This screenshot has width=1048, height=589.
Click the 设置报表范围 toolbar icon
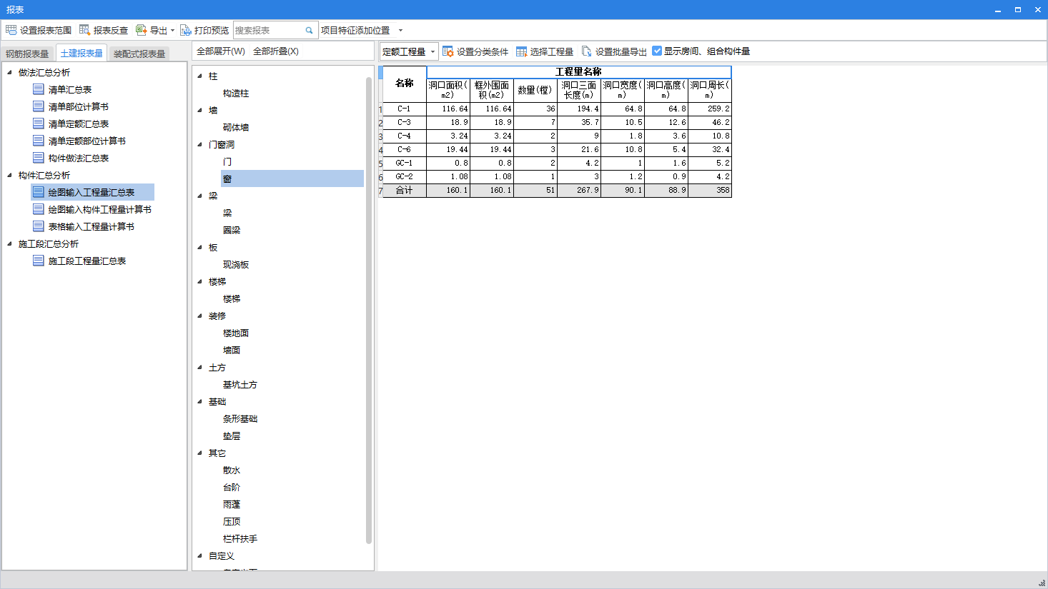[x=11, y=30]
